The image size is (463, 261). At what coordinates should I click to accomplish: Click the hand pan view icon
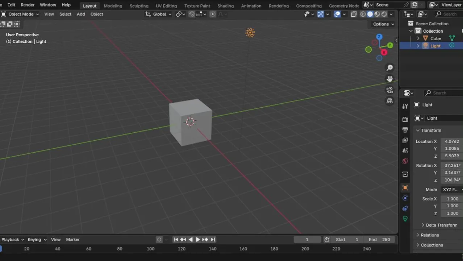click(390, 79)
